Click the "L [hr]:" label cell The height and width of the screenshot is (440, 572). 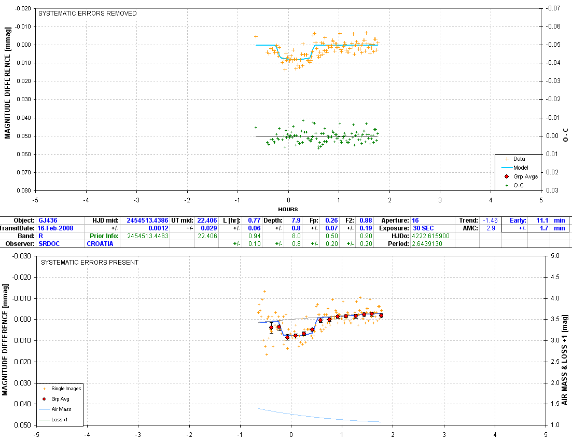point(232,221)
